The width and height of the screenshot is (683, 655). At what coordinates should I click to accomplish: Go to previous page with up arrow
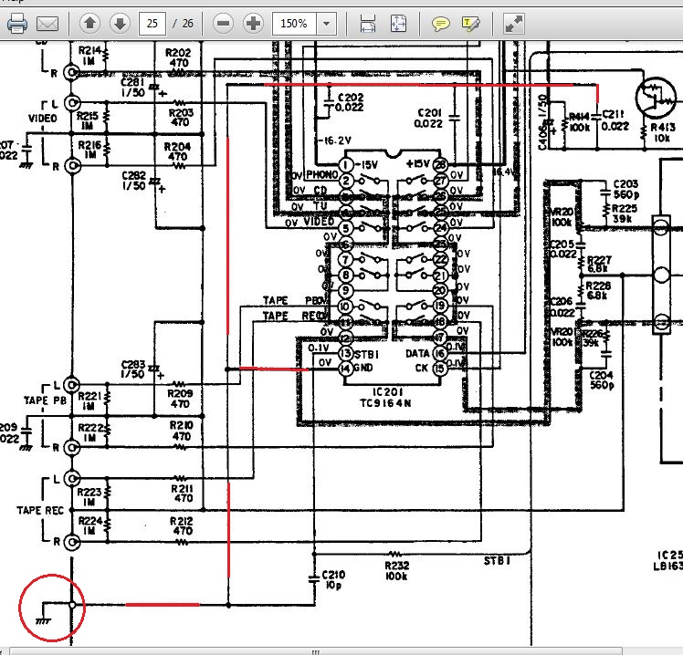pyautogui.click(x=89, y=24)
